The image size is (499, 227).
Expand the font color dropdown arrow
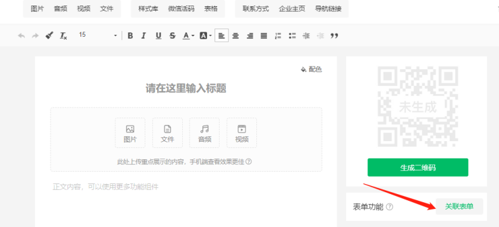193,36
